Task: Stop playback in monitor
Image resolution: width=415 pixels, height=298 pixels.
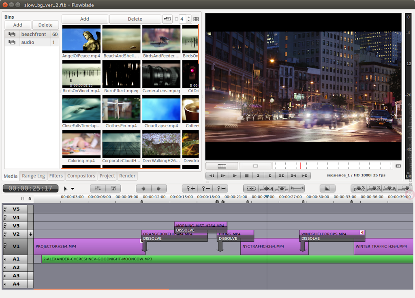Action: pos(246,175)
